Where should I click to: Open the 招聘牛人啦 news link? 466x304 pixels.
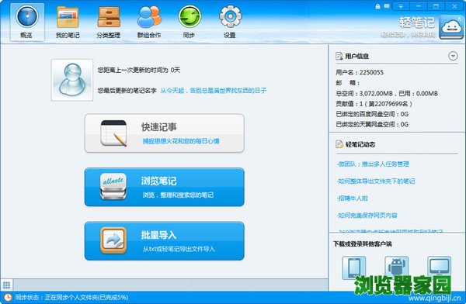click(x=353, y=199)
